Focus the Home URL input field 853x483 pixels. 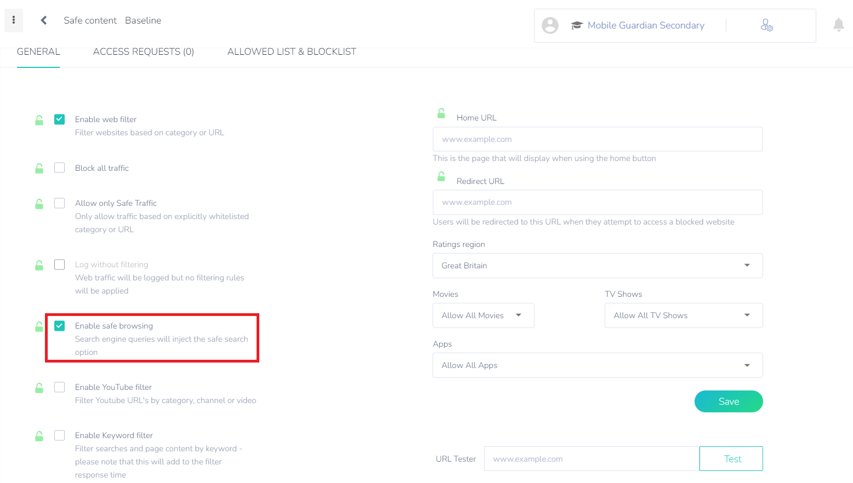pos(598,139)
